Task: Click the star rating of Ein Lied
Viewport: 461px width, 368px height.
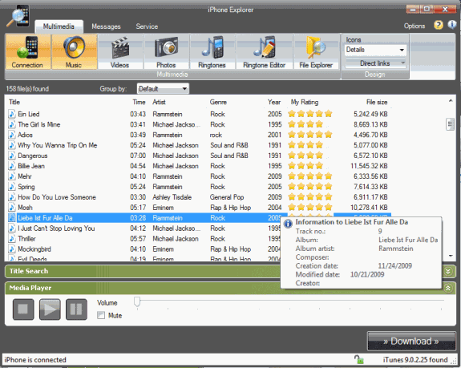Action: (310, 114)
